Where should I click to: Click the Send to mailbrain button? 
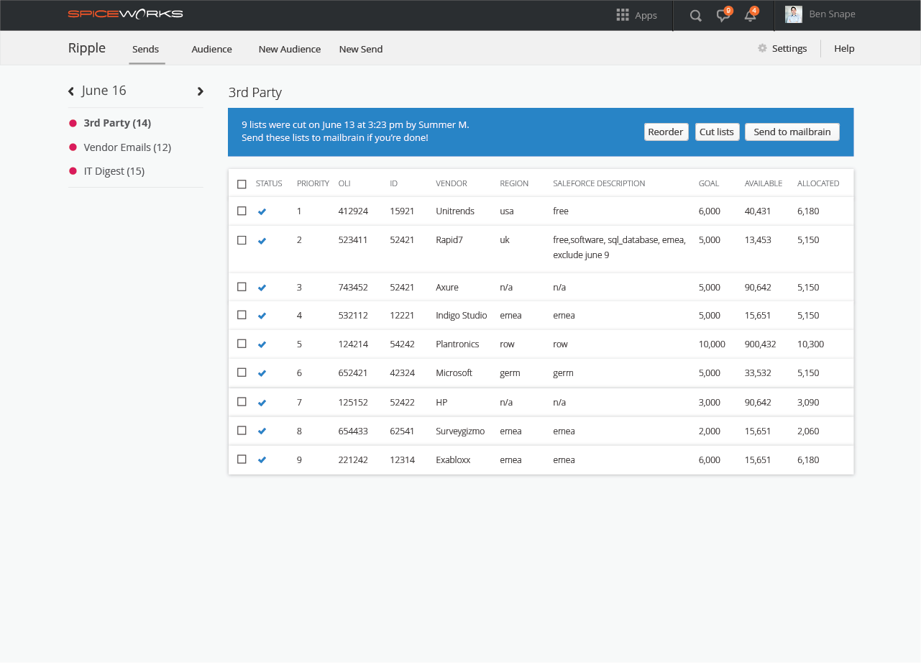pyautogui.click(x=792, y=132)
